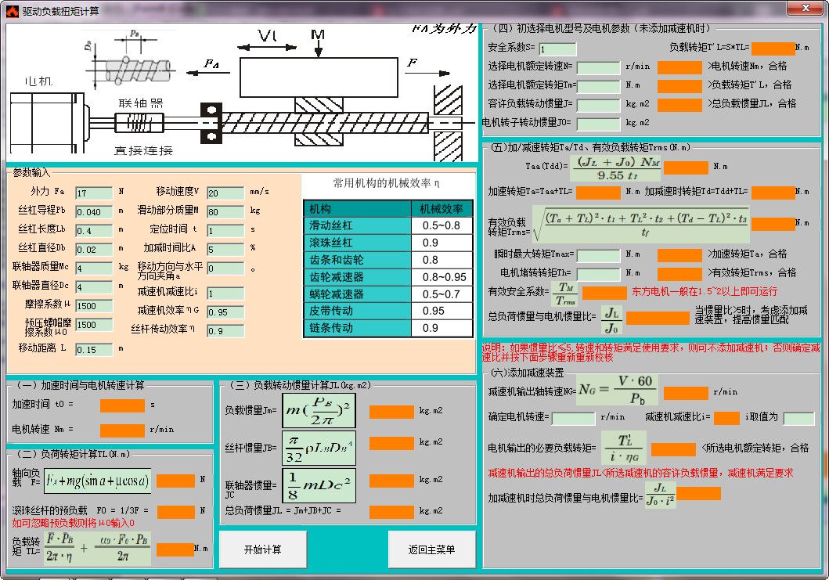Click the i取值为 input field
The image size is (829, 580).
[798, 419]
